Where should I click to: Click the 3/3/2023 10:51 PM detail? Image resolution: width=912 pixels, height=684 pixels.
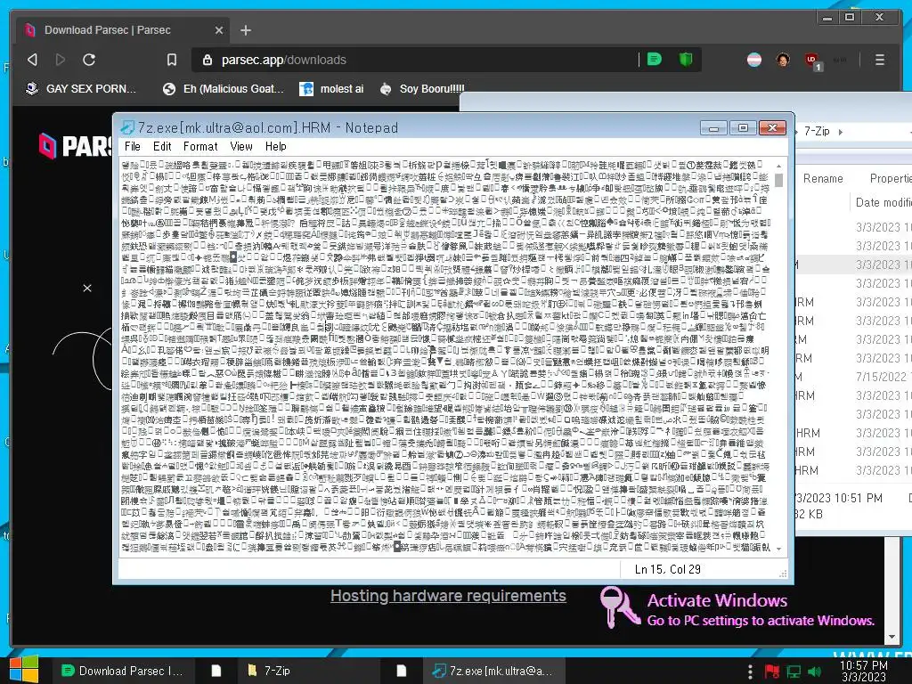pos(839,499)
